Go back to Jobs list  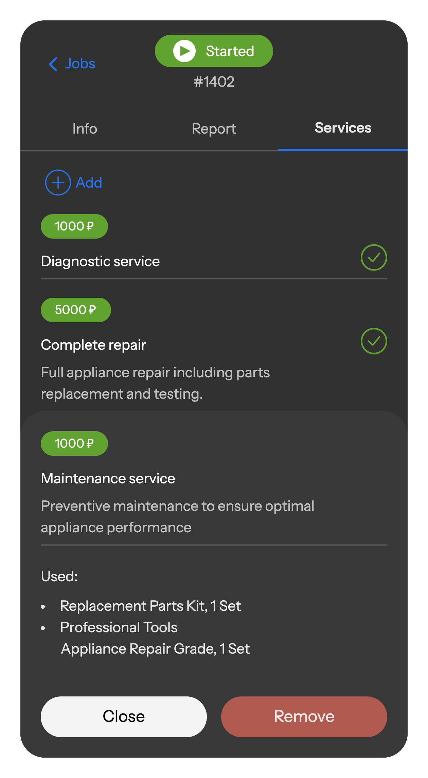point(80,64)
